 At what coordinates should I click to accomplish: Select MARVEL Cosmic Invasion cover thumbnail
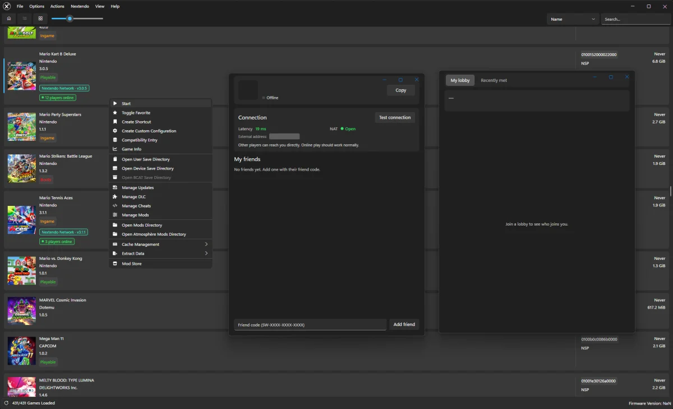(22, 311)
